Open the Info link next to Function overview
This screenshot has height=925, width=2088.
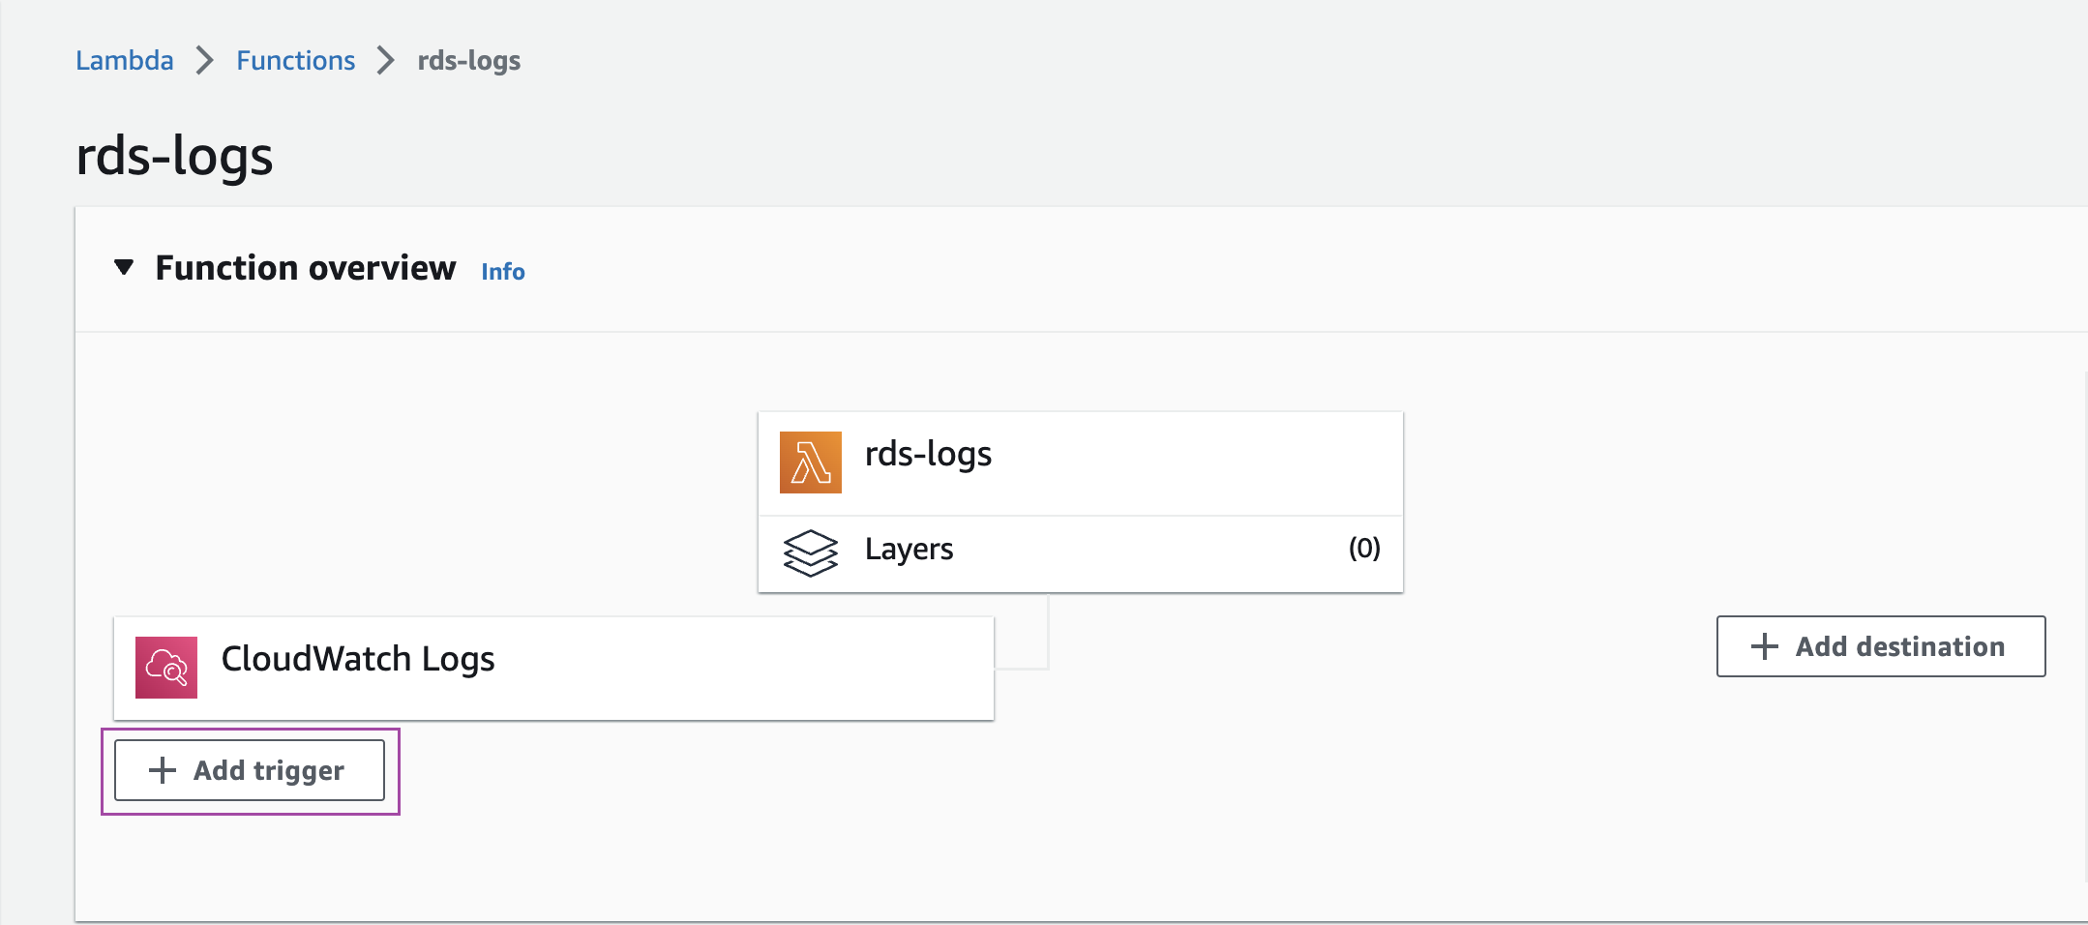coord(503,272)
